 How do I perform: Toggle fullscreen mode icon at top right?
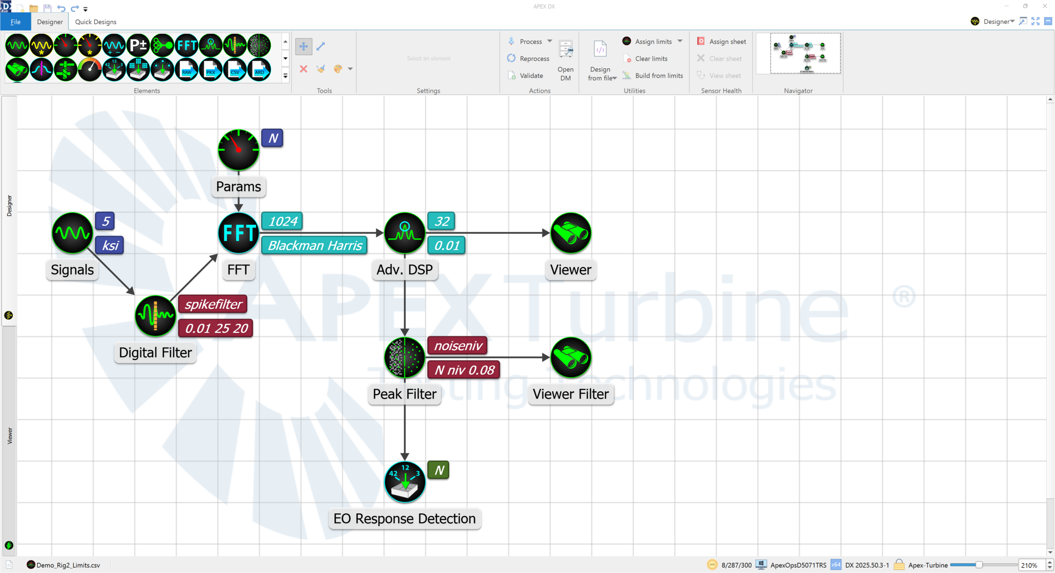[1035, 21]
